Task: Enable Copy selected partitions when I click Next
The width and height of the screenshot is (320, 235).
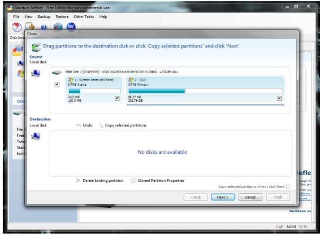Action: (x=288, y=186)
